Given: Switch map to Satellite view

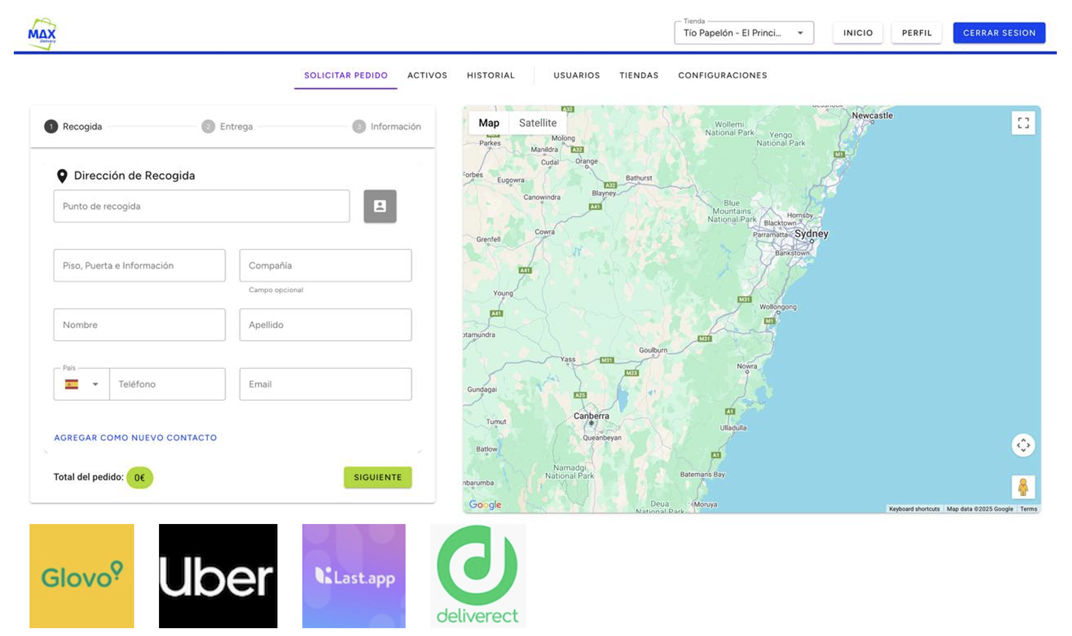Looking at the screenshot, I should click(537, 123).
